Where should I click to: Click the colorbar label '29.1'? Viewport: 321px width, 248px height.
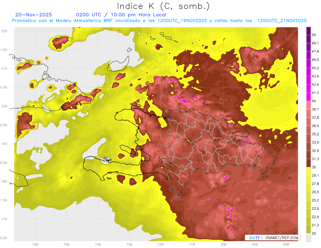tap(315, 175)
